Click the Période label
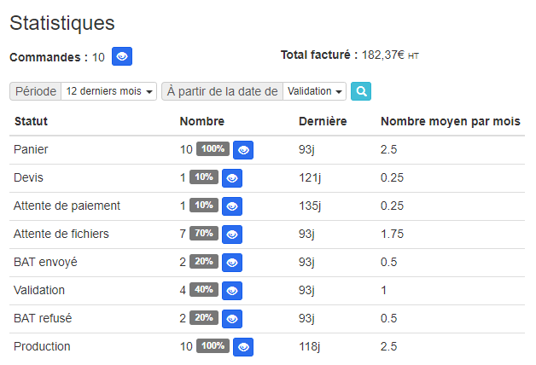 click(x=35, y=91)
